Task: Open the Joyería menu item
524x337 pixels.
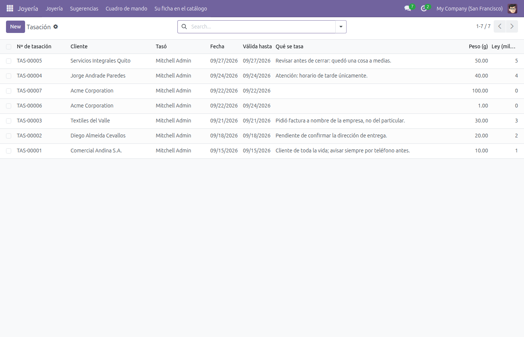Action: [54, 8]
